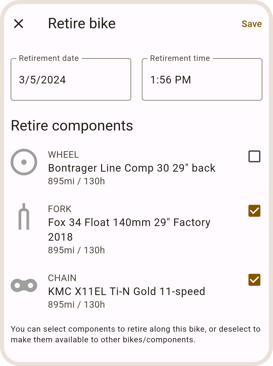Uncheck the Fox 34 Float fork checkbox
The width and height of the screenshot is (273, 366).
point(254,211)
